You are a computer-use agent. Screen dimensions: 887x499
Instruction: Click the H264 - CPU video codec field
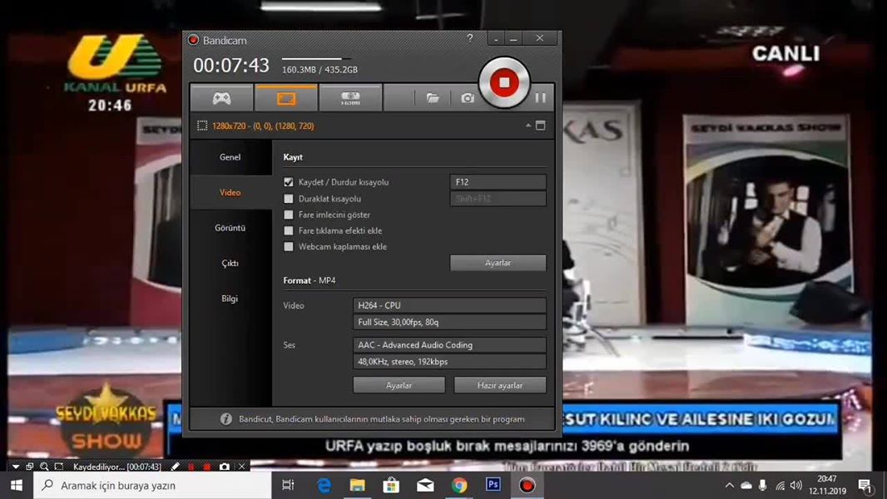coord(449,305)
